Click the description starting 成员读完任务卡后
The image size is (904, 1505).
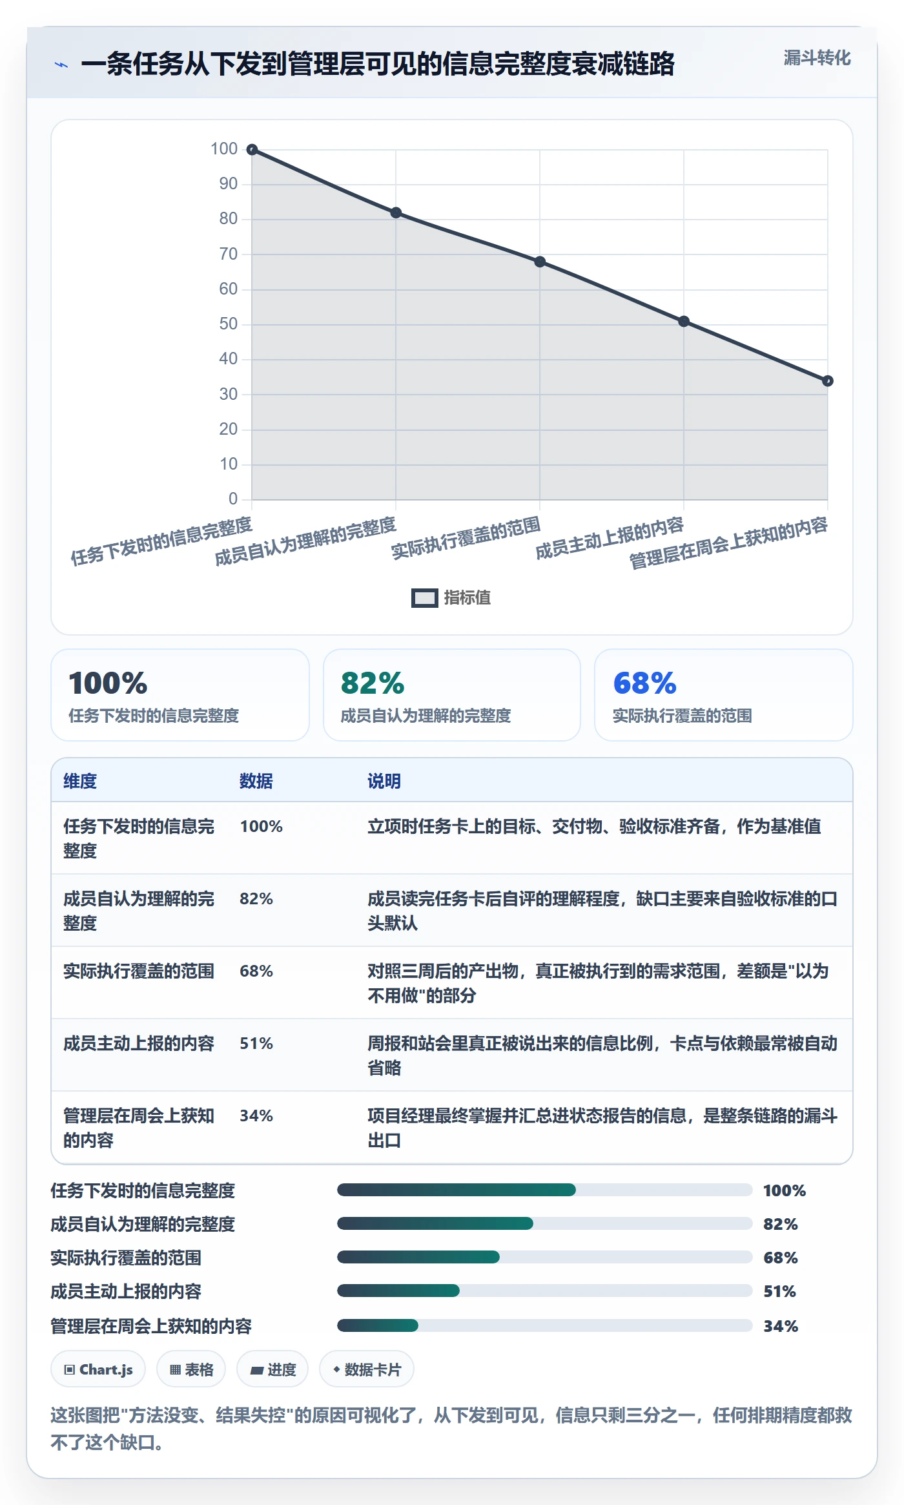tap(602, 911)
